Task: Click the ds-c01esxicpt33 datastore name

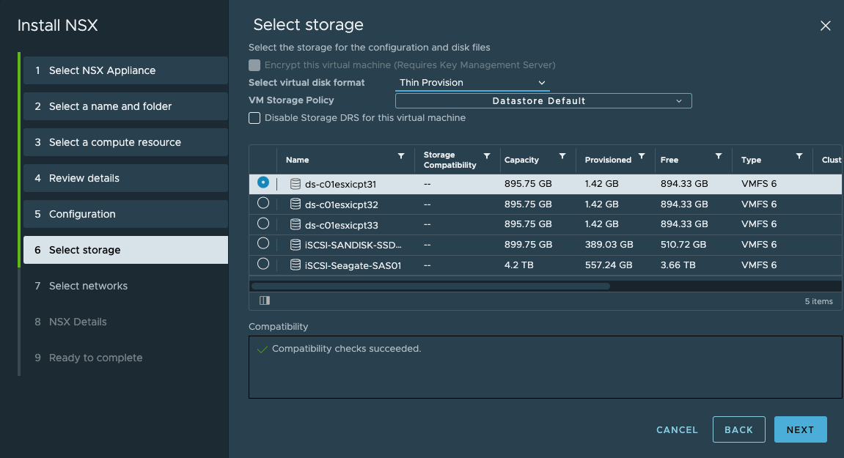Action: click(x=341, y=225)
